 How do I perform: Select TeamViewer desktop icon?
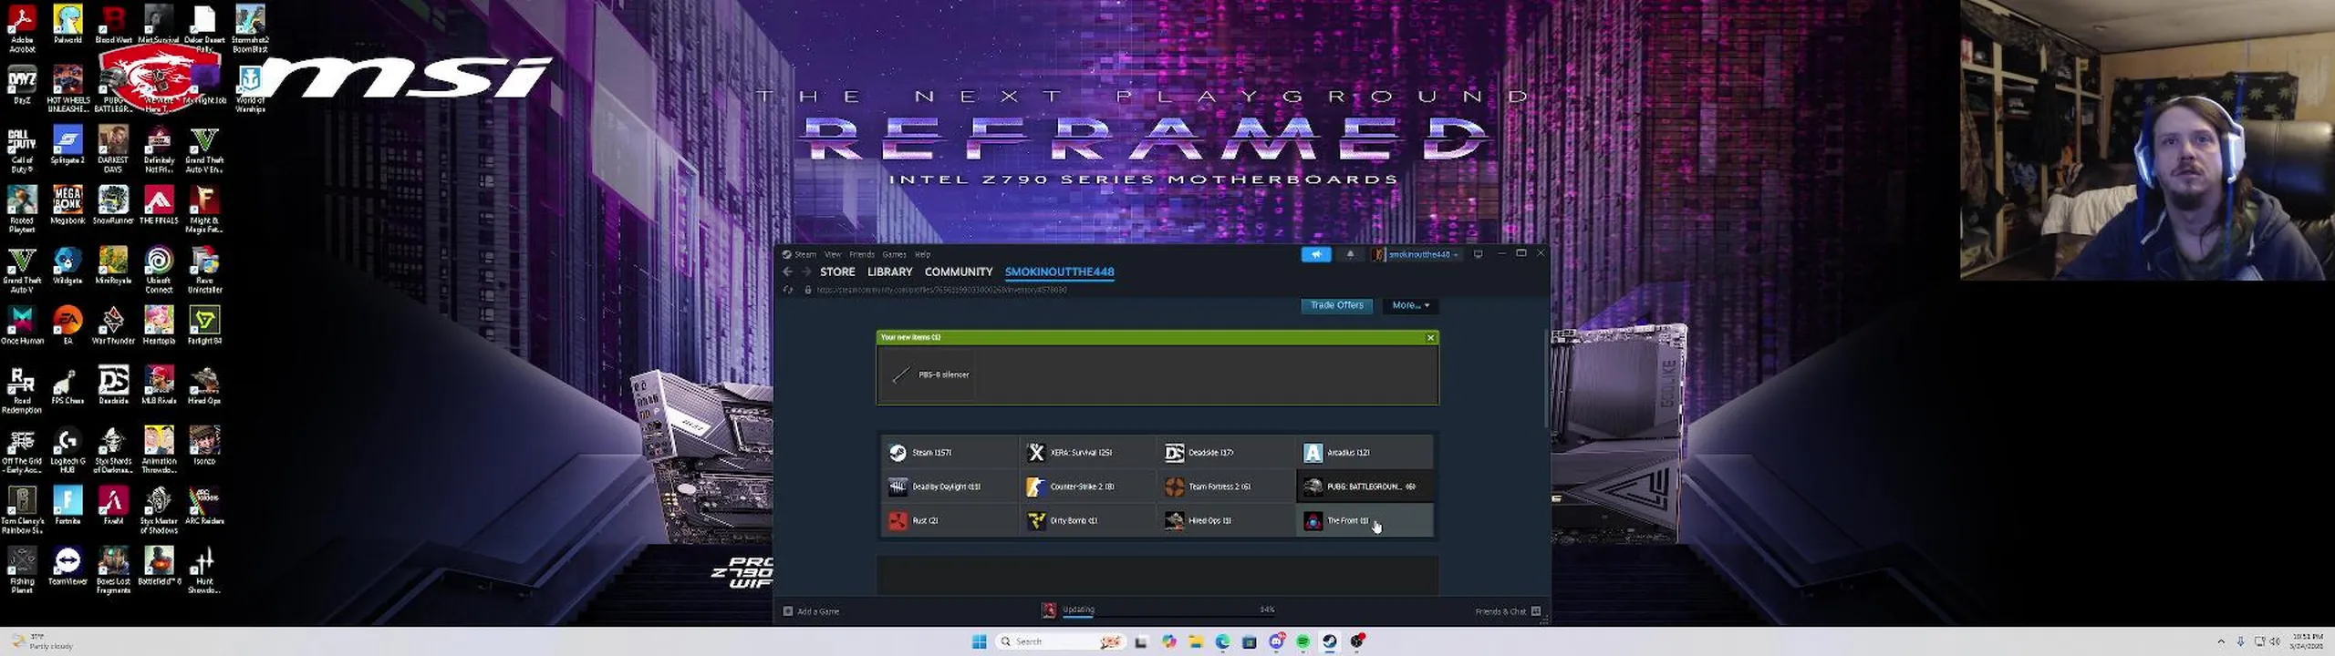pos(67,566)
